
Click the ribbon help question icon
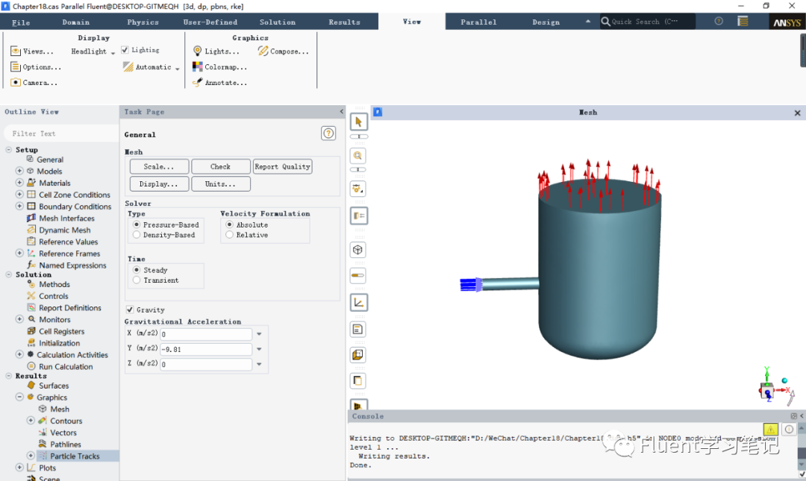[719, 21]
